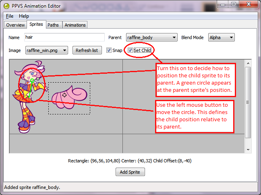
Task: Select the Sprites tab
Action: pyautogui.click(x=36, y=24)
